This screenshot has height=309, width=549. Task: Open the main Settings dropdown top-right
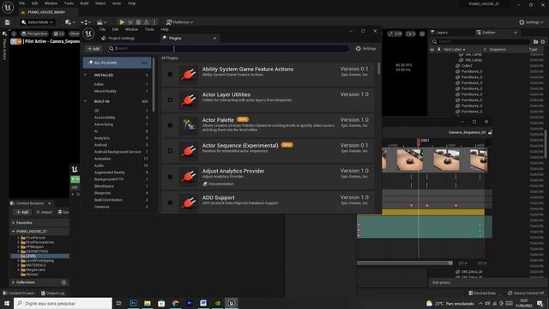[531, 22]
